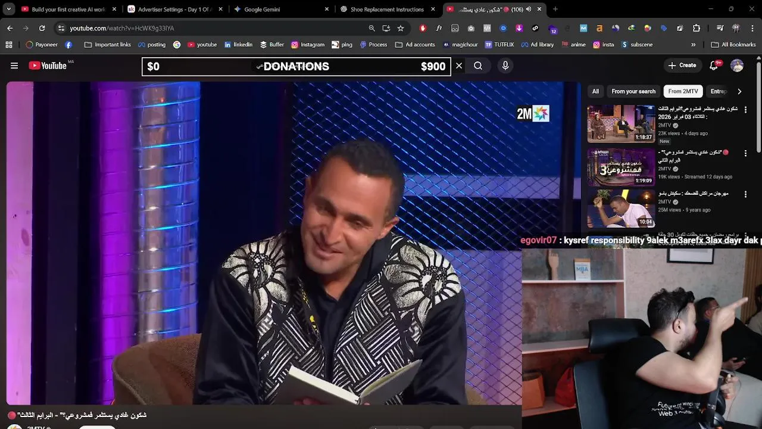Open the Instagram bookmark
Screen dimensions: 762x429
click(x=308, y=45)
